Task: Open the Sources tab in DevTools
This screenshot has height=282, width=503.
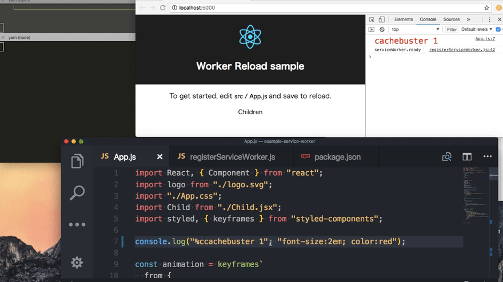Action: [x=452, y=19]
